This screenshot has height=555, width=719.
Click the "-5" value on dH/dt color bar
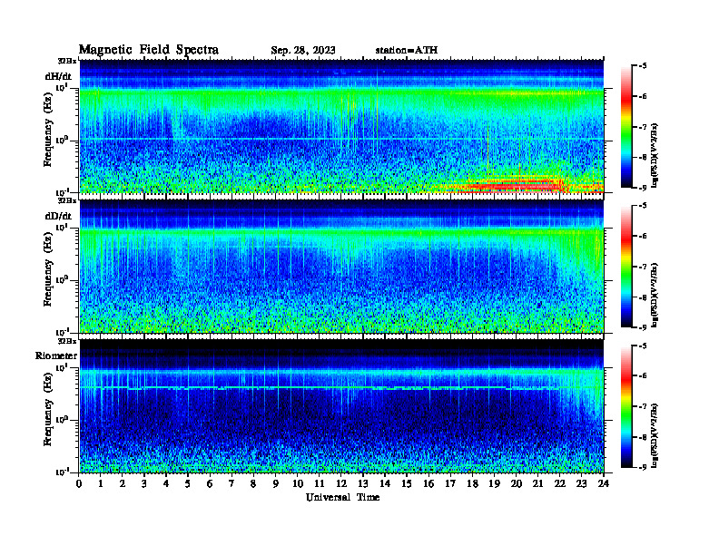click(x=643, y=66)
